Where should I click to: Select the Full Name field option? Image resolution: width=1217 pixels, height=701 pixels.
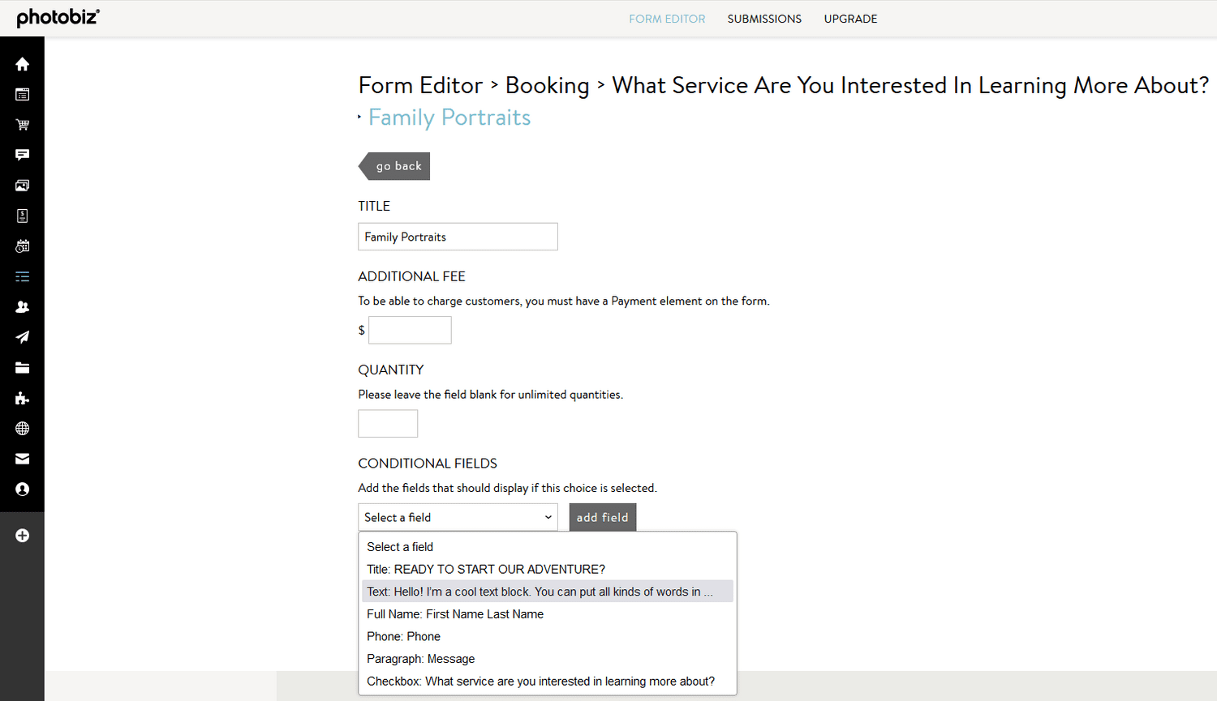click(455, 613)
